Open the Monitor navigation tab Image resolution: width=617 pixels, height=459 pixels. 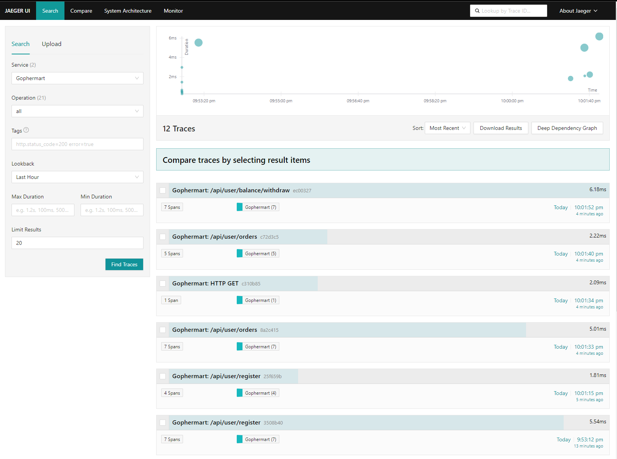coord(173,11)
